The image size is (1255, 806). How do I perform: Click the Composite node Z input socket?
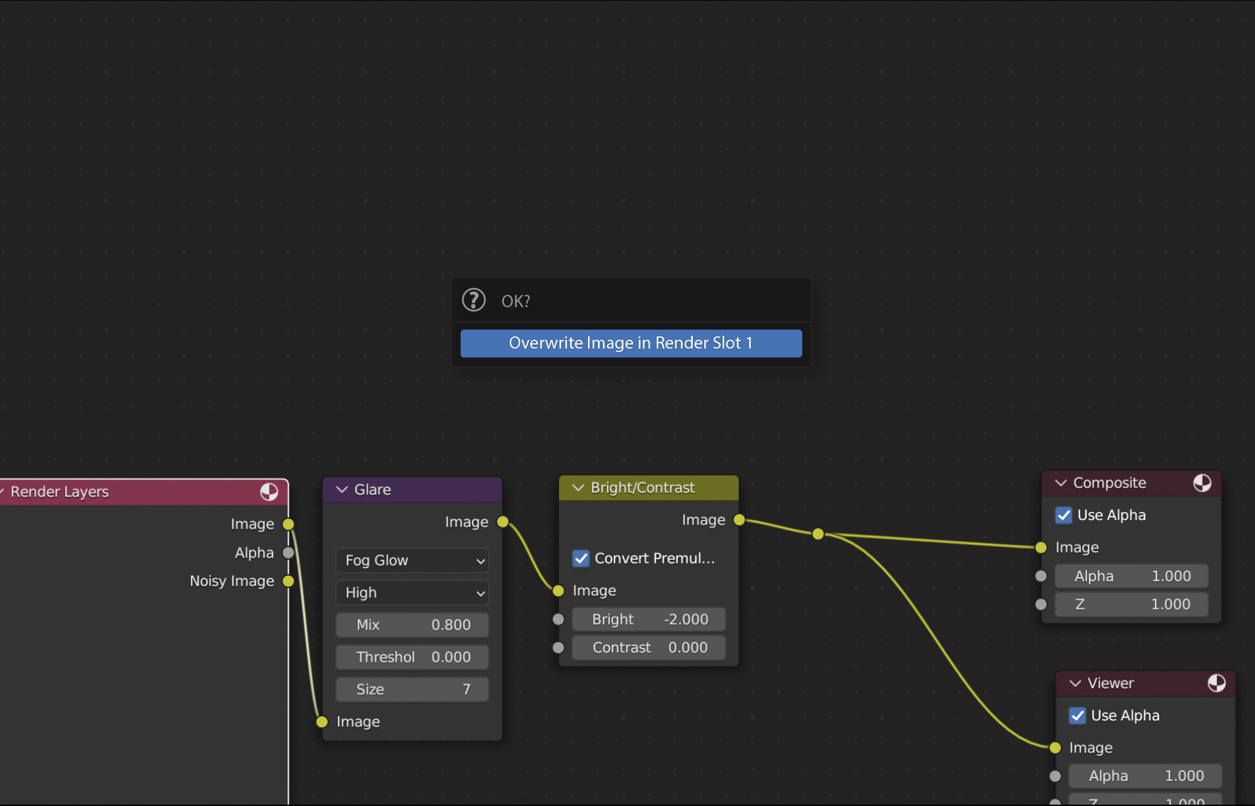click(1041, 604)
